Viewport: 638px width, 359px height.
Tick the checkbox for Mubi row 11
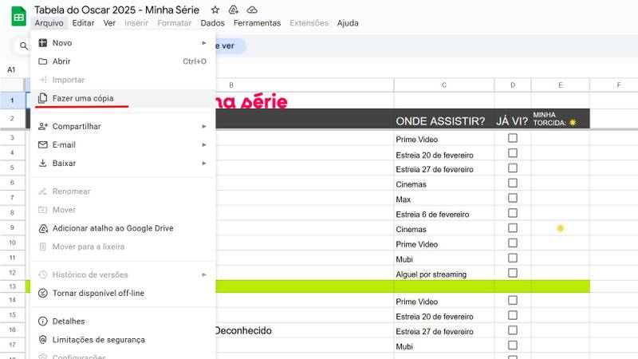(513, 258)
